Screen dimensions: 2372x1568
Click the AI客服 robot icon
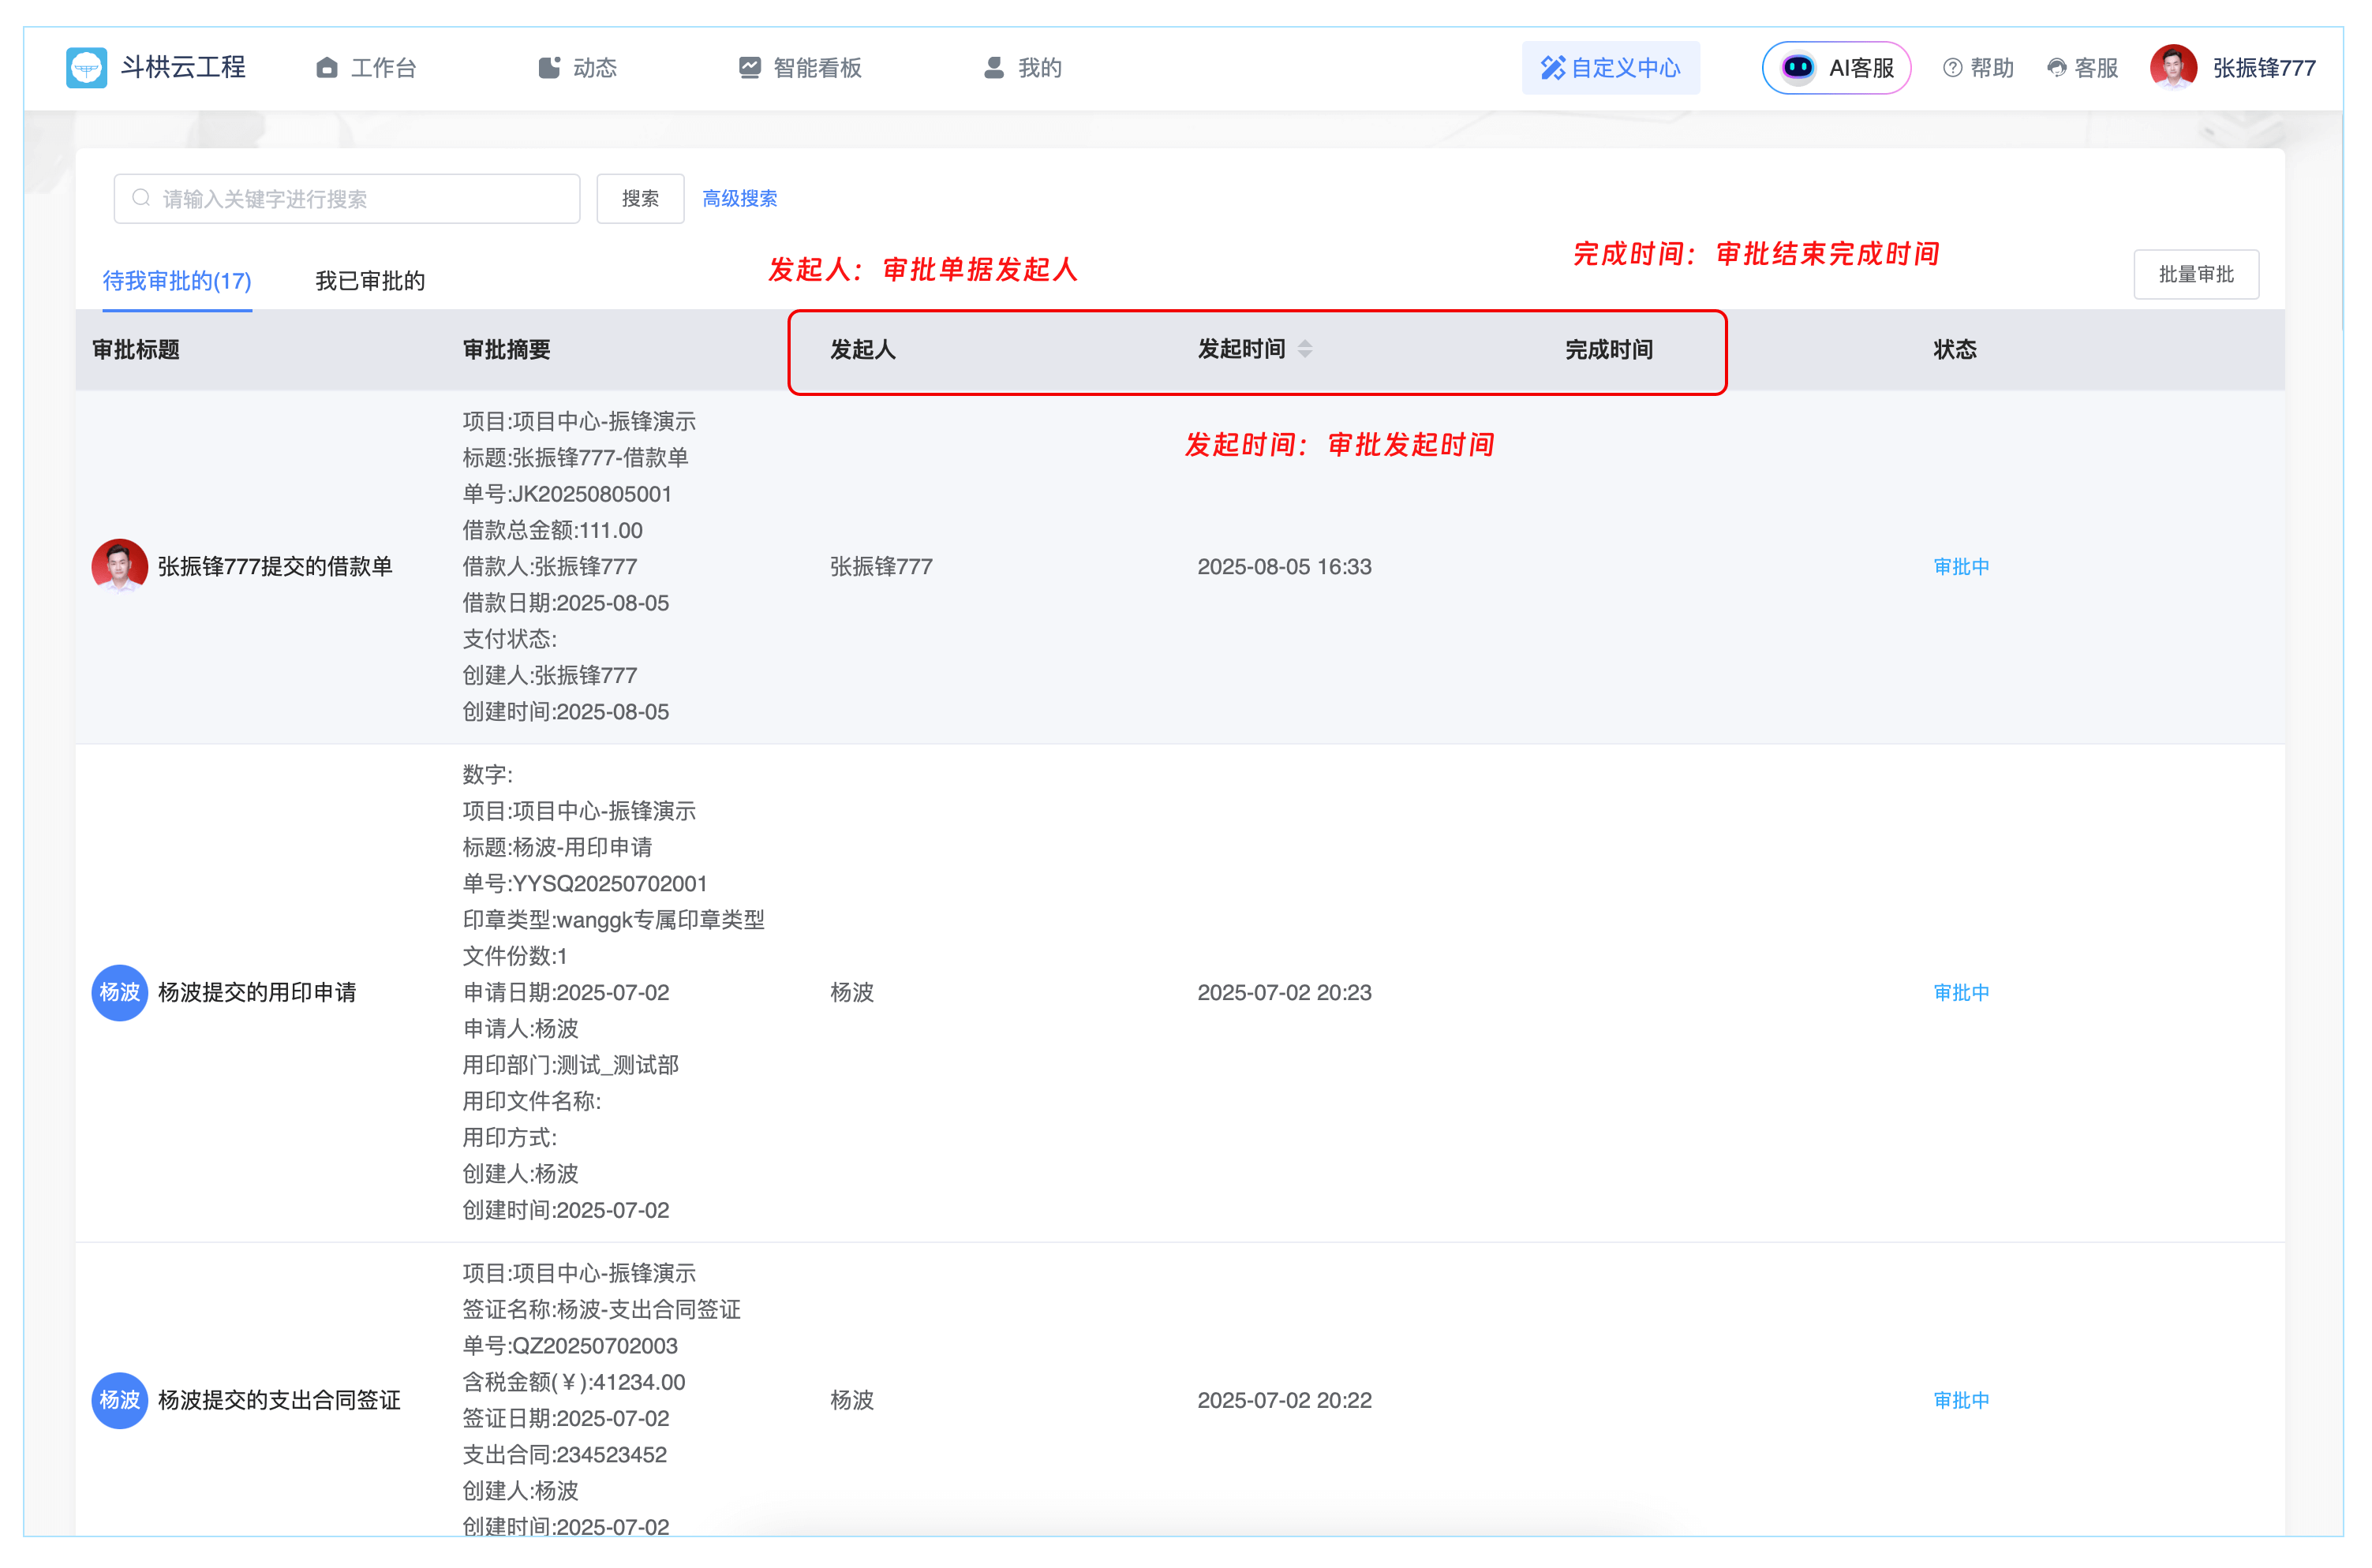1798,67
